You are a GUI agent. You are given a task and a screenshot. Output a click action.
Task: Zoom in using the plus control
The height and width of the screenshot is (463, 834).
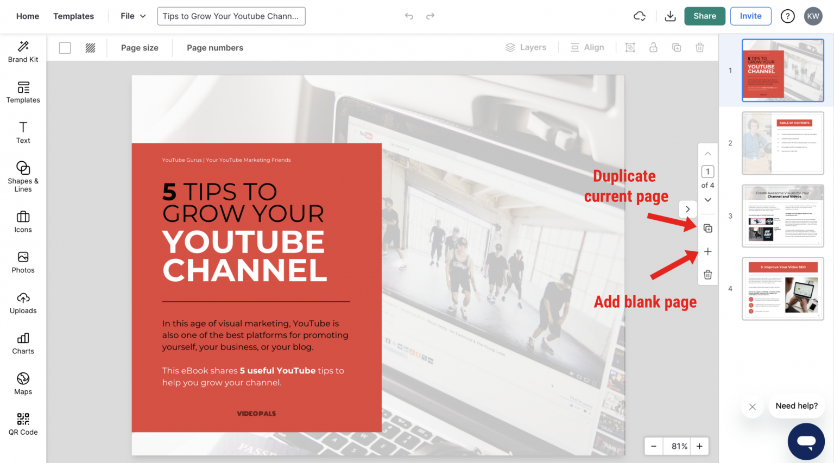[699, 446]
